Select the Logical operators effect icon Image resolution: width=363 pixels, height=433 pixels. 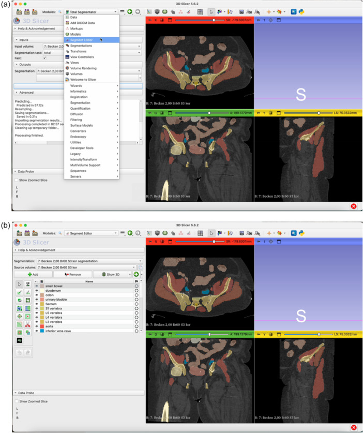(27, 333)
